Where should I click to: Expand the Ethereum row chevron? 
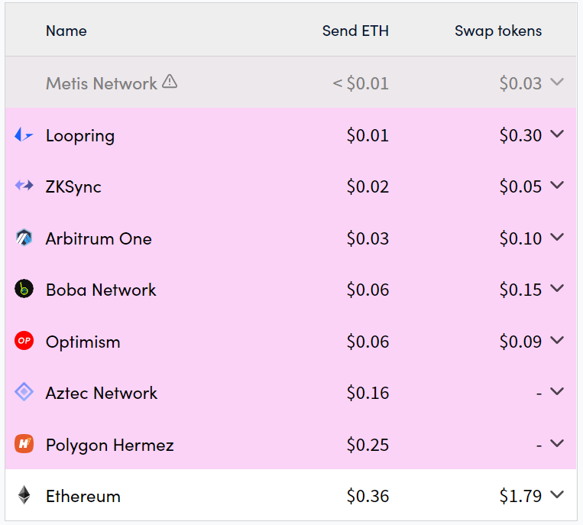[x=557, y=495]
